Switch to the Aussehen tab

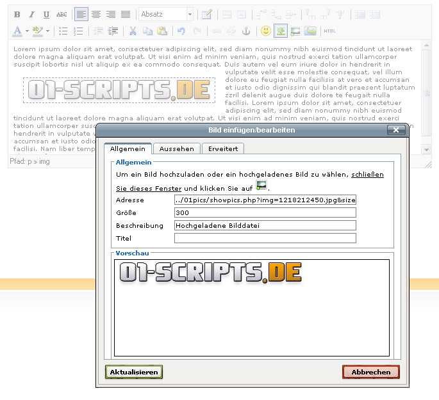[177, 148]
